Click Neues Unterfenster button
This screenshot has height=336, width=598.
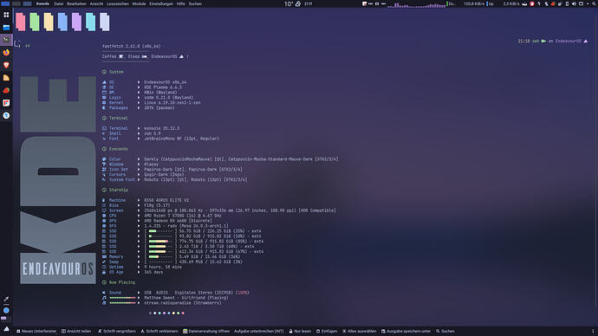[36, 331]
